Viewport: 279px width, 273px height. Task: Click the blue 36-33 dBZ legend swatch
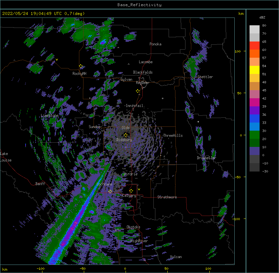click(254, 118)
